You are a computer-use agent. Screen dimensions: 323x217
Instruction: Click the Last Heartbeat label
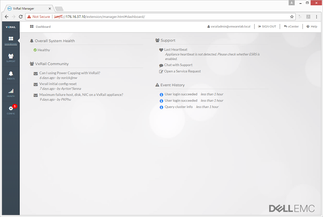pos(176,49)
